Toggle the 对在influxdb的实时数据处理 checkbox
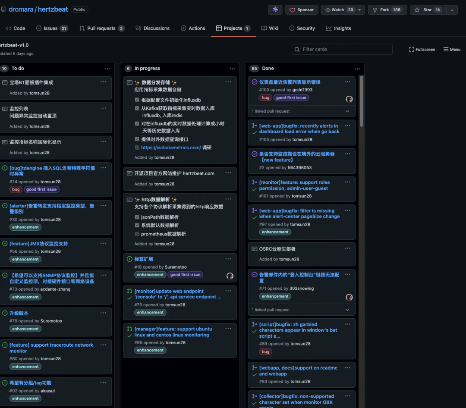The image size is (466, 408). (x=137, y=124)
